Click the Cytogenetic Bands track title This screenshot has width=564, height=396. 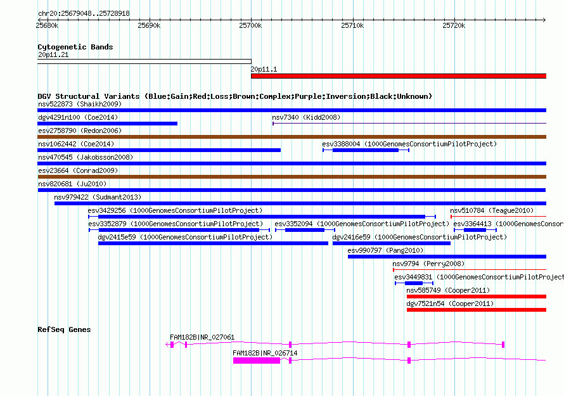coord(75,47)
